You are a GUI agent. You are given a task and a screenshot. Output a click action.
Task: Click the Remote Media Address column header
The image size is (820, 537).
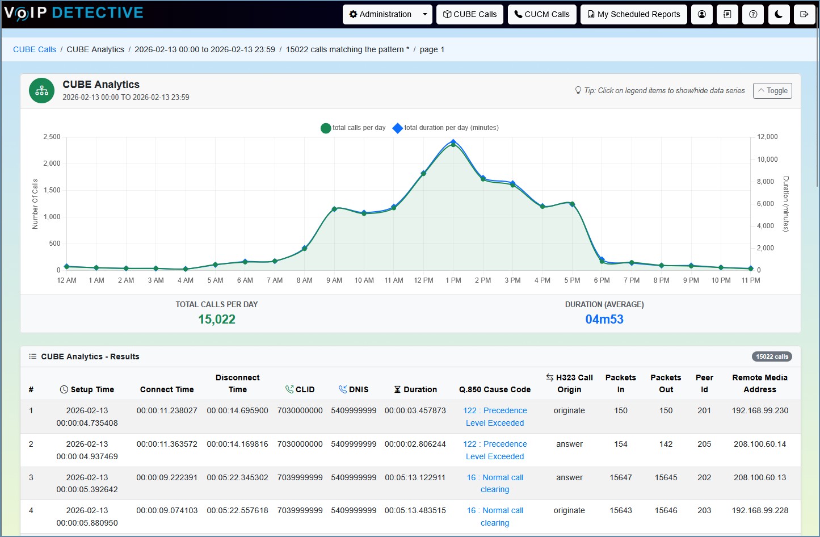click(760, 384)
